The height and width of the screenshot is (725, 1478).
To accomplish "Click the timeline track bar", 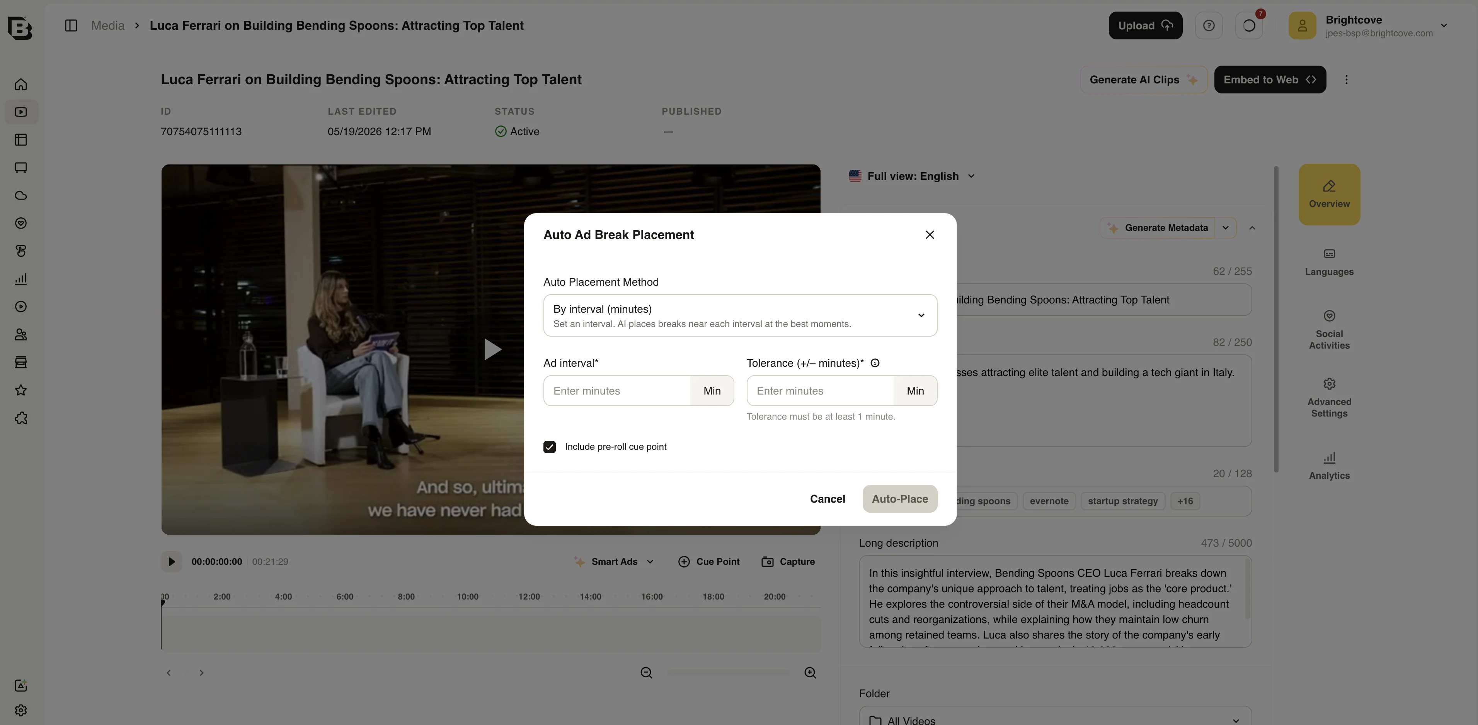I will [x=491, y=634].
